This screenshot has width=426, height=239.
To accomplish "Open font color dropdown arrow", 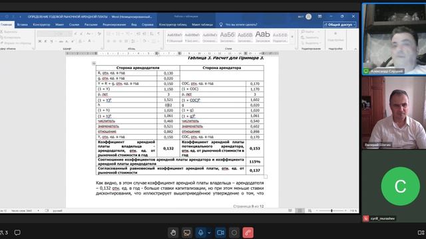I will point(93,41).
